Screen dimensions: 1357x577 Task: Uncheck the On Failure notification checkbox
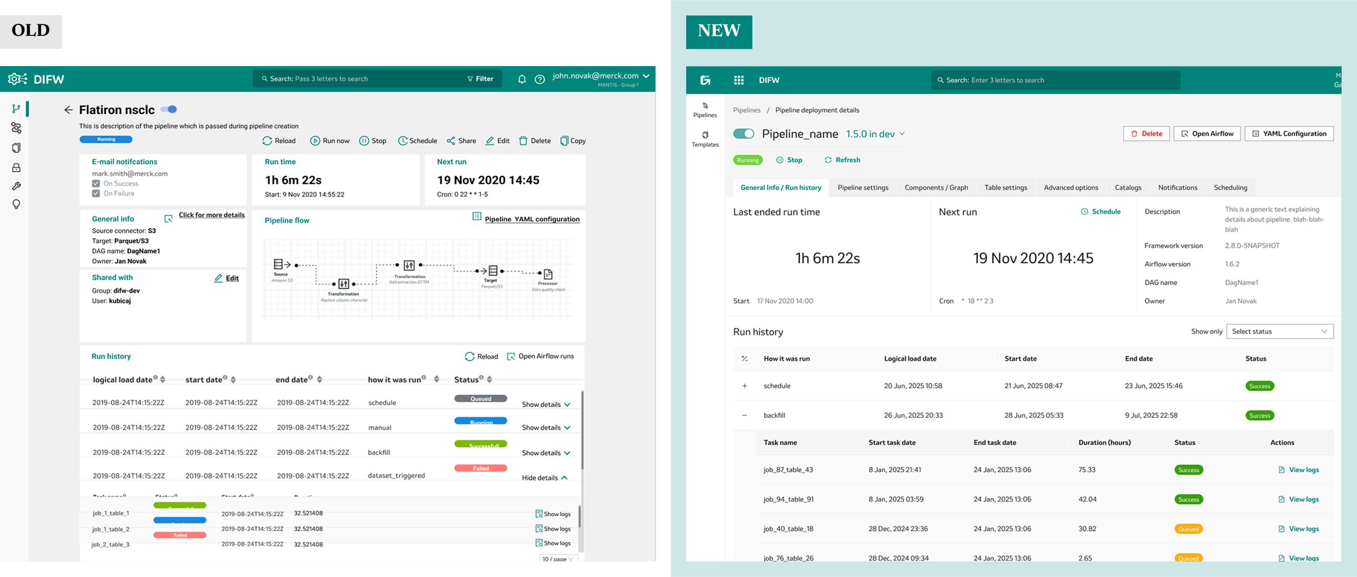pyautogui.click(x=96, y=194)
